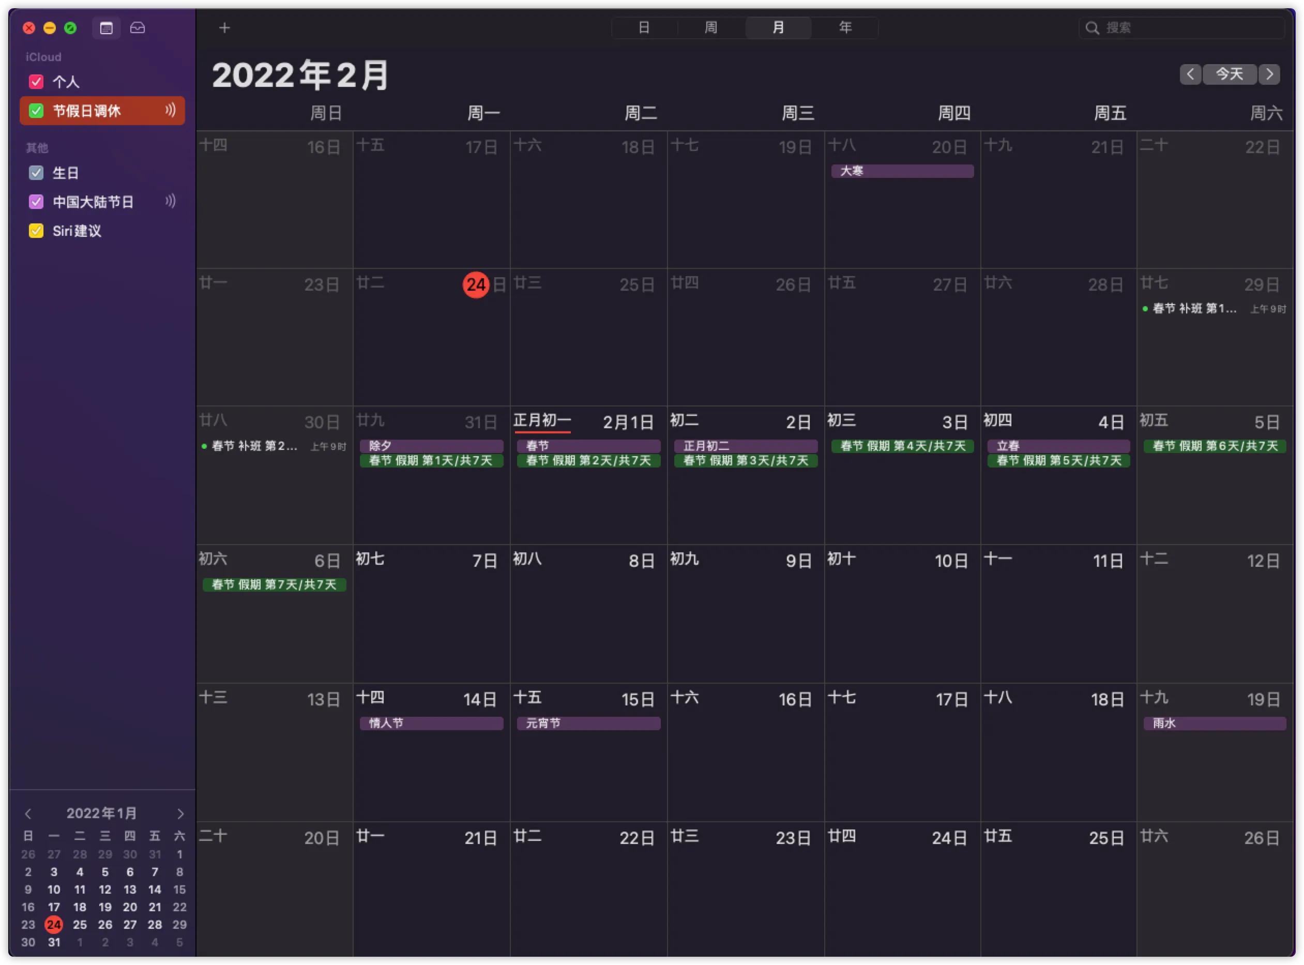1304x965 pixels.
Task: Select the 正月初二 holiday event
Action: (x=746, y=446)
